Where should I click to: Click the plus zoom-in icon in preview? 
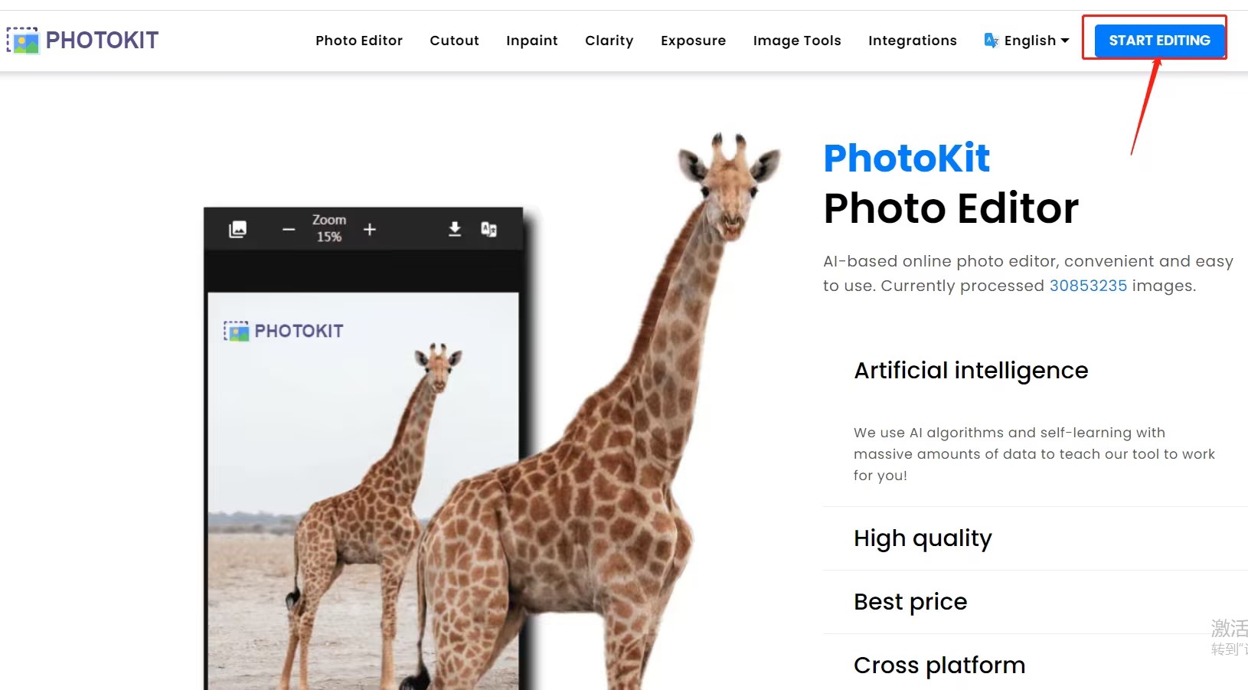pos(370,229)
